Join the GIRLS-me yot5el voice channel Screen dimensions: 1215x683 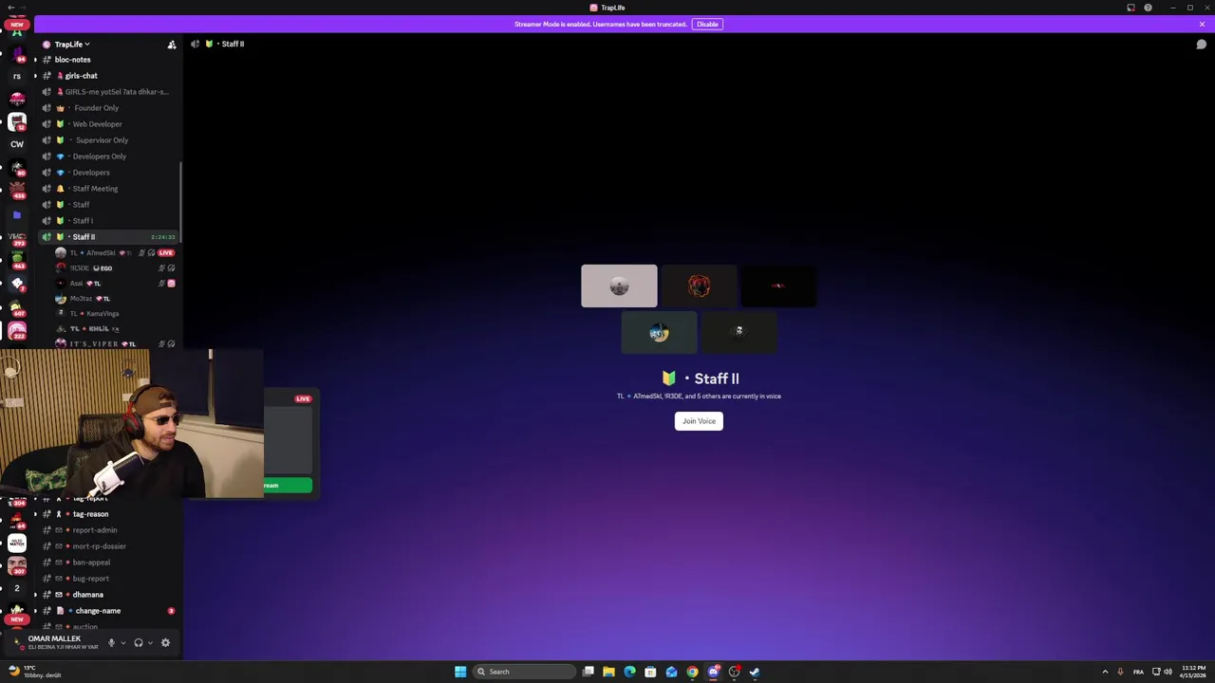109,92
